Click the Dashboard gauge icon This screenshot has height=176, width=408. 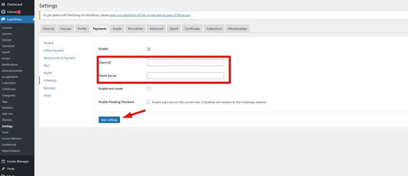pyautogui.click(x=3, y=5)
